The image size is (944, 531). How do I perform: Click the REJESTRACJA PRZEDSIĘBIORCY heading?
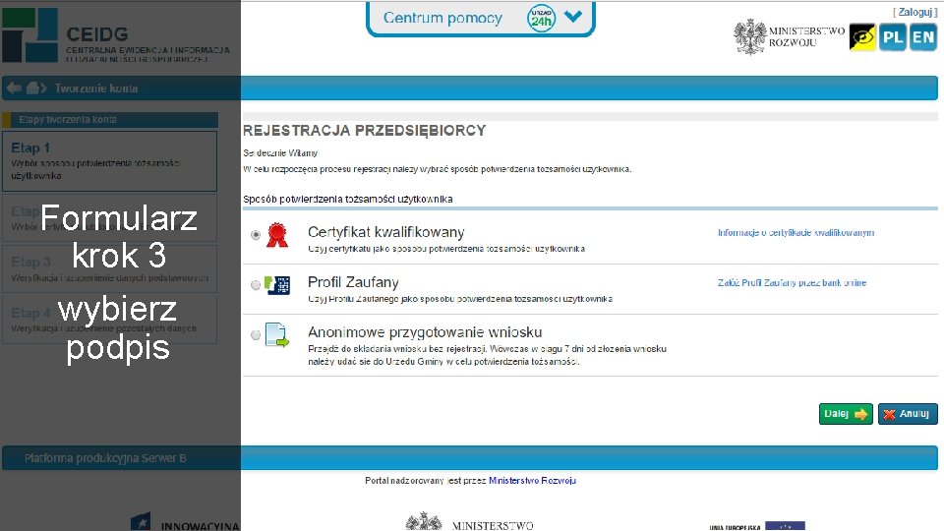pos(364,131)
